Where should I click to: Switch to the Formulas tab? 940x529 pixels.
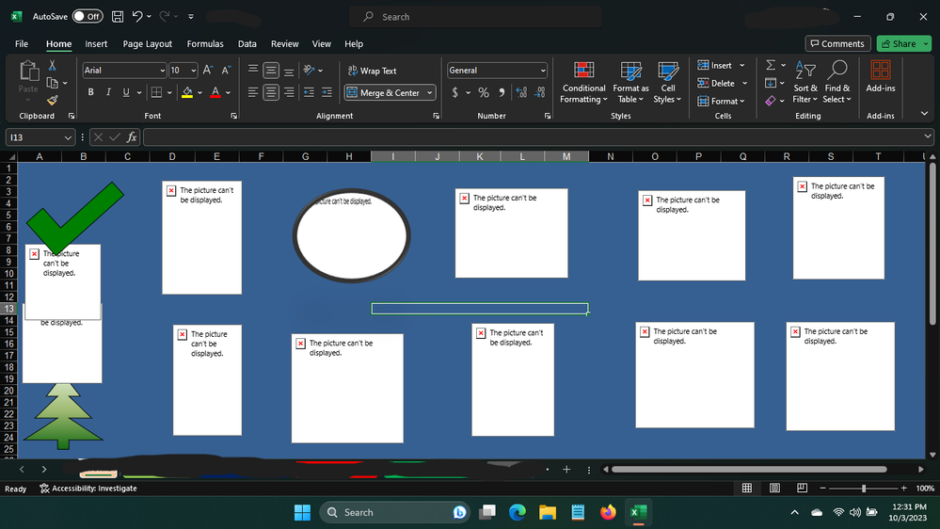click(x=205, y=44)
